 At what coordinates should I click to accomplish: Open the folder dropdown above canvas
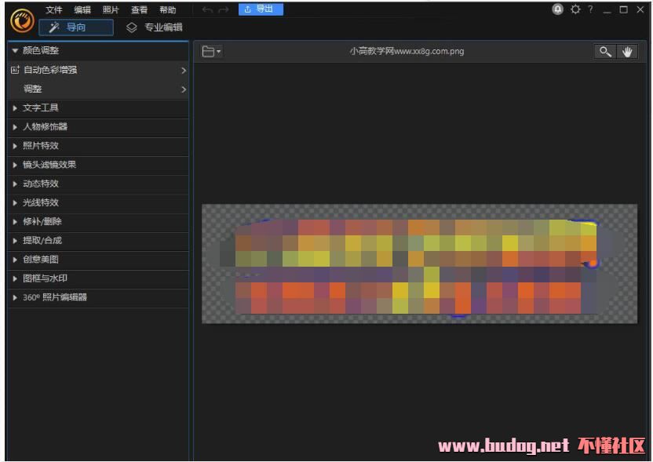[x=211, y=52]
